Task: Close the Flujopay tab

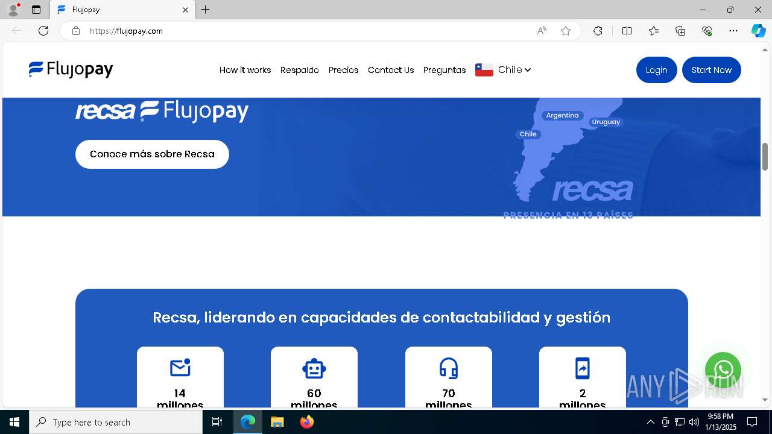Action: 185,10
